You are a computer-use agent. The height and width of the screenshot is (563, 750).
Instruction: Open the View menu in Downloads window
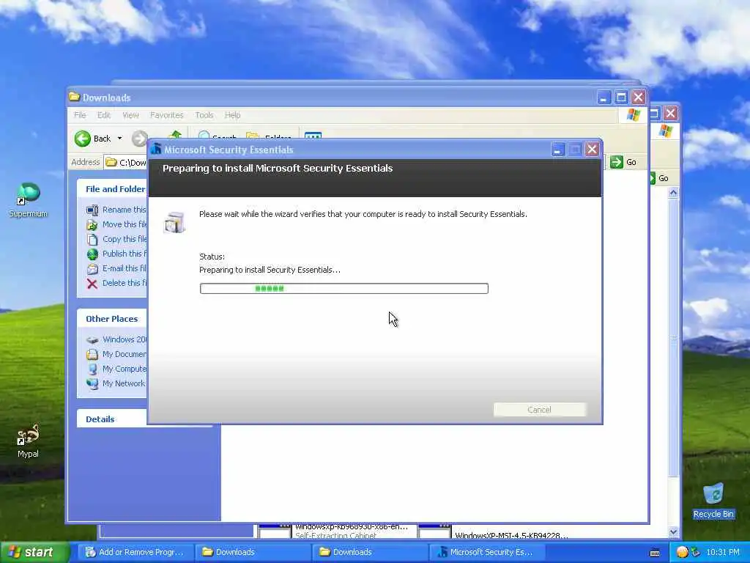pyautogui.click(x=130, y=115)
